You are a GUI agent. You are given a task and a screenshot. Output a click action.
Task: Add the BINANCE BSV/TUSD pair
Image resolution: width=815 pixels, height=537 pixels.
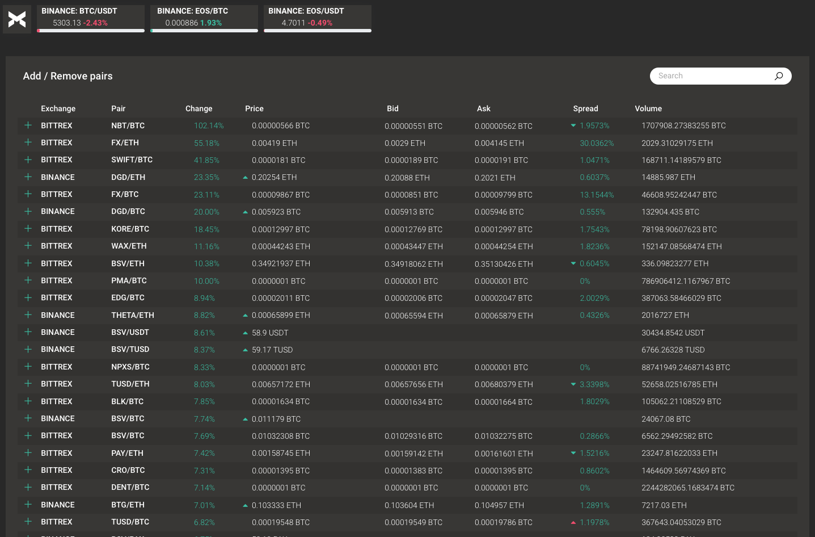click(28, 349)
